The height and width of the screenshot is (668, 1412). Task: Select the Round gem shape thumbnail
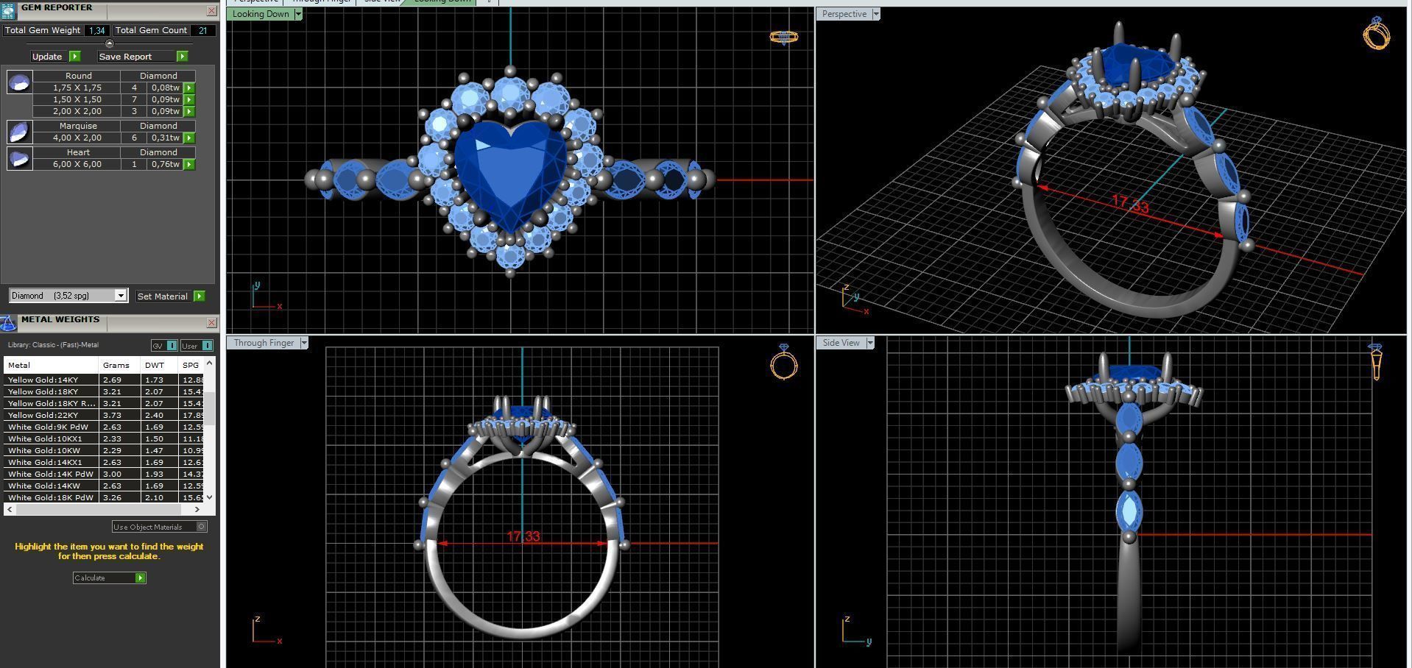point(20,82)
